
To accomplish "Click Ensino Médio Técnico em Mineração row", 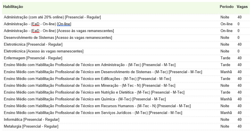I will 90,85.
